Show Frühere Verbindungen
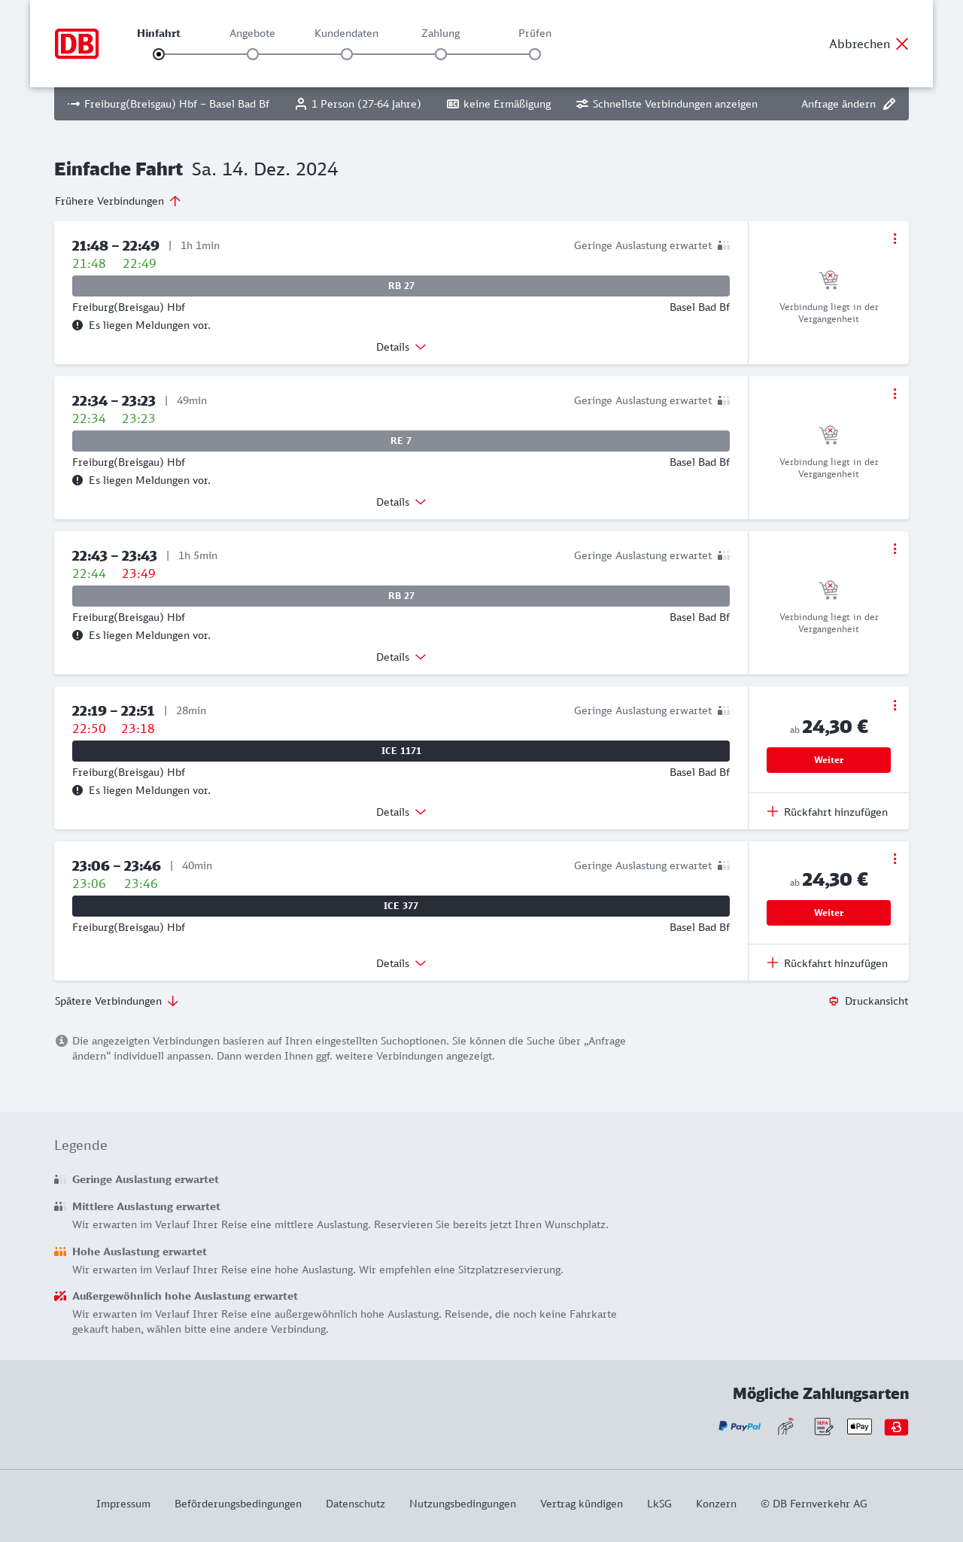The width and height of the screenshot is (963, 1542). tap(118, 201)
